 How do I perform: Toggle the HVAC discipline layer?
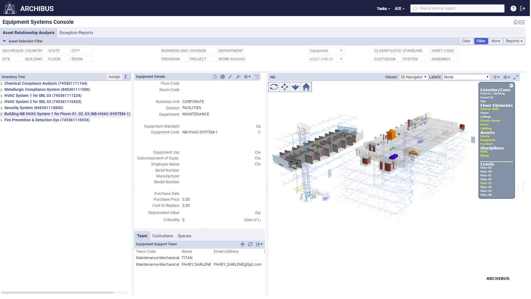click(484, 152)
